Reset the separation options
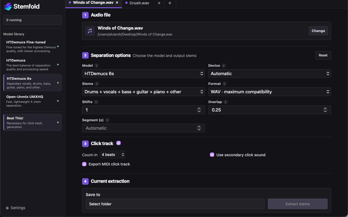The height and width of the screenshot is (217, 348). (x=323, y=55)
